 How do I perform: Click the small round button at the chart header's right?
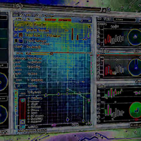tap(81, 21)
